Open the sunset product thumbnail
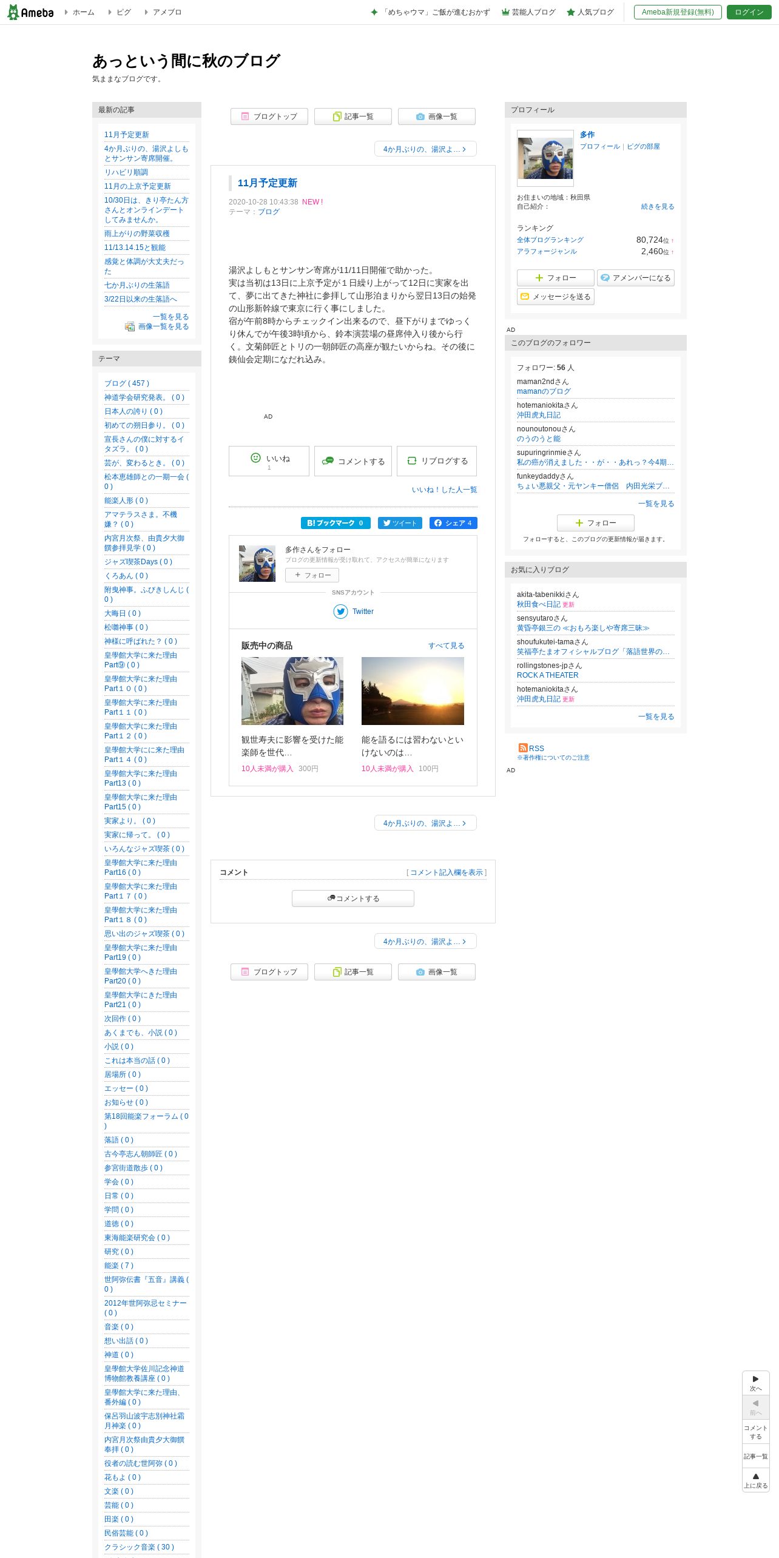This screenshot has height=1558, width=779. (x=413, y=691)
